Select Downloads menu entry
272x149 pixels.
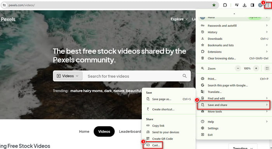click(x=234, y=39)
